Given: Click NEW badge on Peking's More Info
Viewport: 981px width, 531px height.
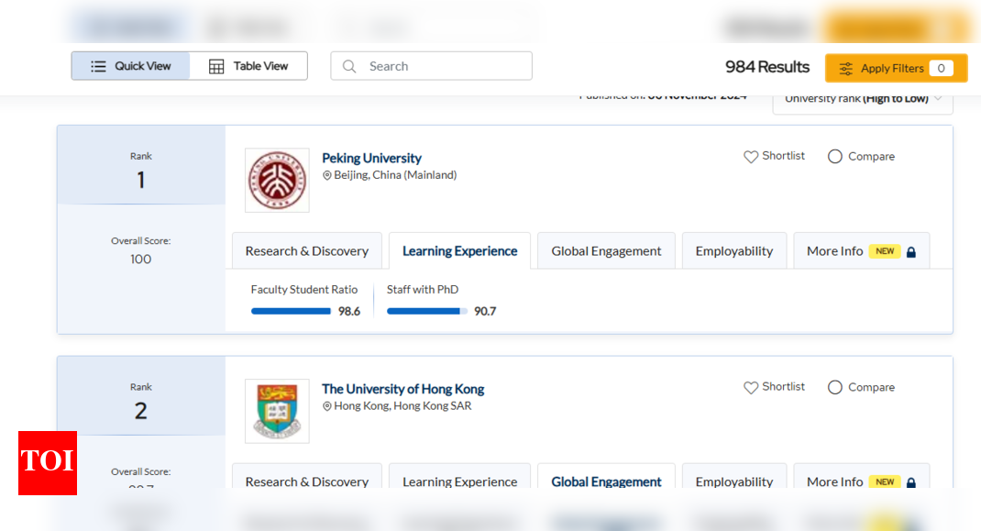Looking at the screenshot, I should (885, 251).
